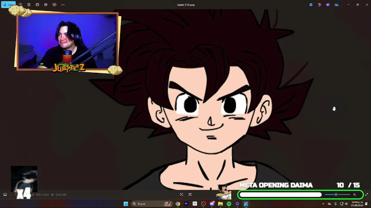Share the image via share icon
The height and width of the screenshot is (208, 371).
coord(46,5)
